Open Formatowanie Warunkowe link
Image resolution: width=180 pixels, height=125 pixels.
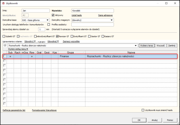(x=44, y=110)
